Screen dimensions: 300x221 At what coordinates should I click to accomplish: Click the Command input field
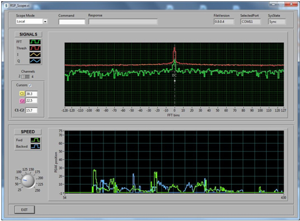(x=72, y=22)
